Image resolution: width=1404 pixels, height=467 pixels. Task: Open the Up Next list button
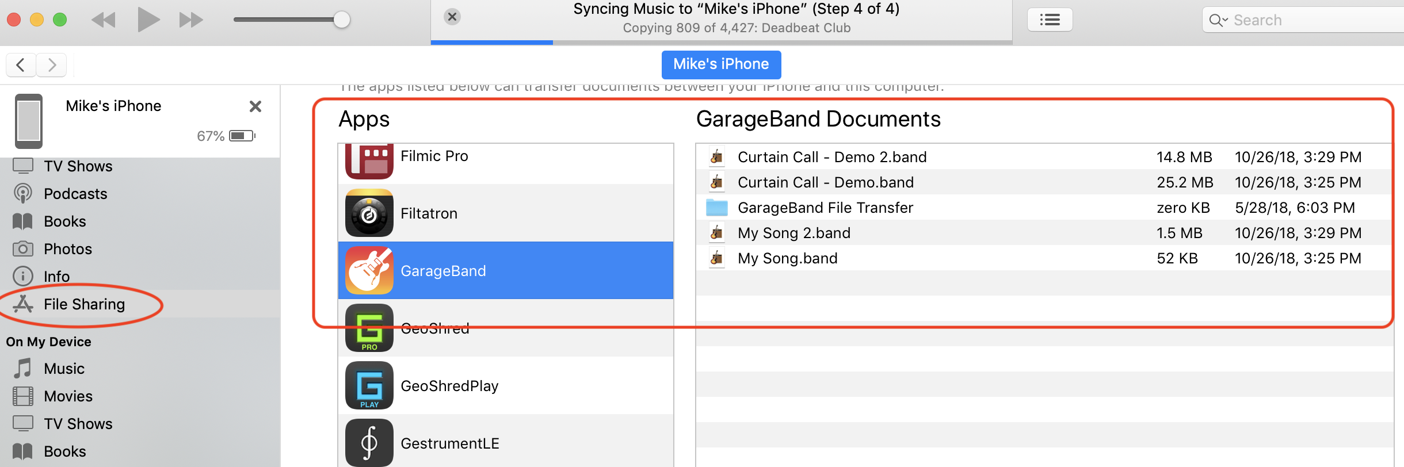pos(1050,20)
